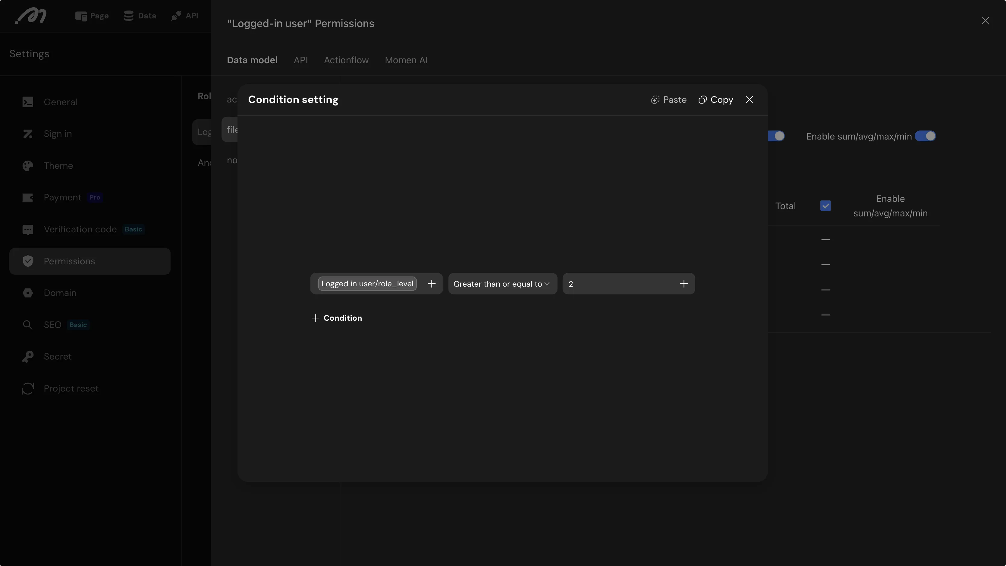Viewport: 1006px width, 566px height.
Task: Click the Project reset refresh icon
Action: pyautogui.click(x=28, y=389)
